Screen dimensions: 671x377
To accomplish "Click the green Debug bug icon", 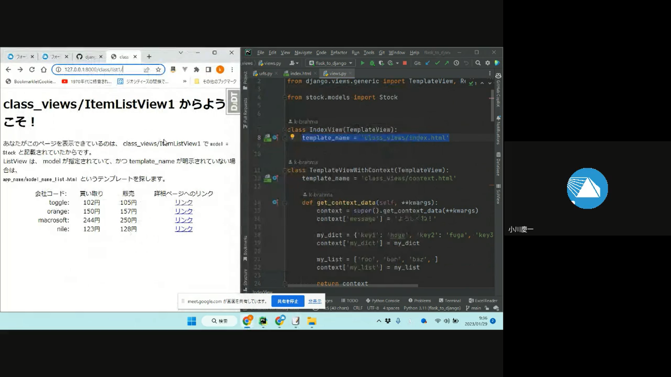I will (x=372, y=63).
